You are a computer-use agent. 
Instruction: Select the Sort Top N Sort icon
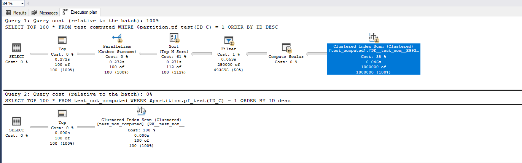[174, 38]
